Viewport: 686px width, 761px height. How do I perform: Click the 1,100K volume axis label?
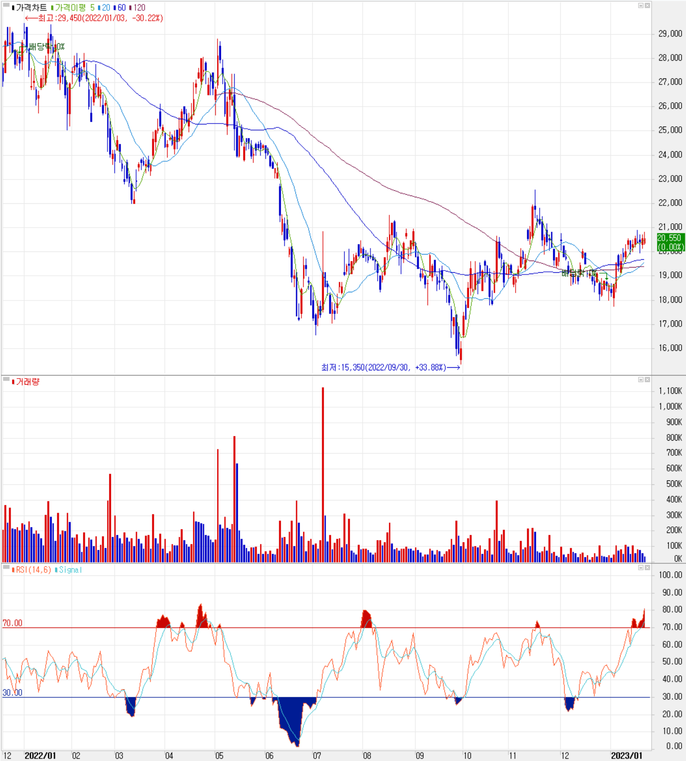670,391
